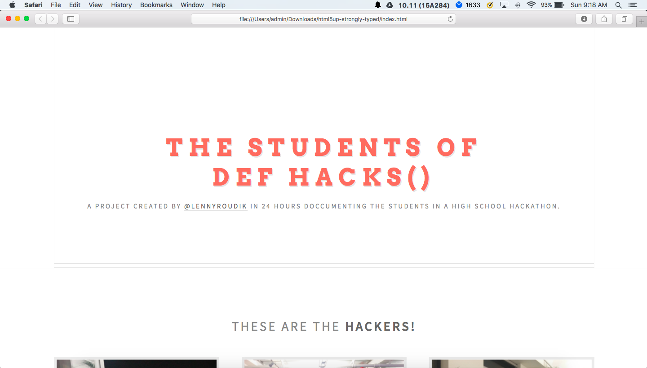Open Spotlight search magnifier icon
The width and height of the screenshot is (647, 368).
pyautogui.click(x=618, y=5)
